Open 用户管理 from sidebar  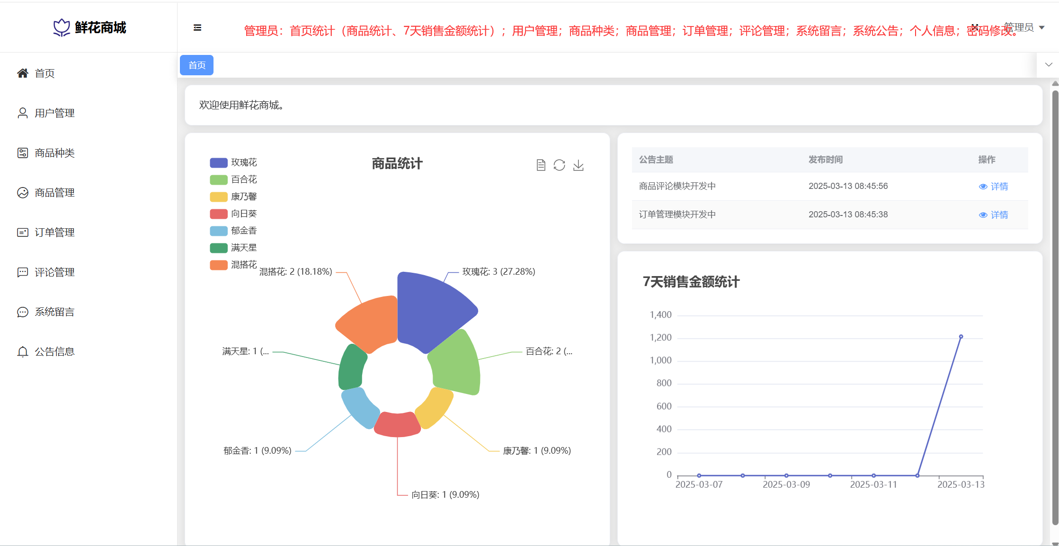[54, 113]
